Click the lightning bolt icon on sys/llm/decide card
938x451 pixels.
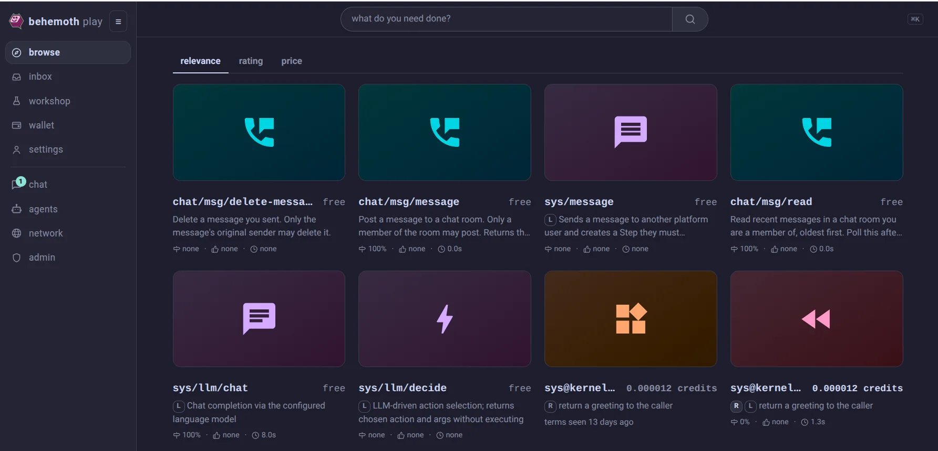[445, 319]
